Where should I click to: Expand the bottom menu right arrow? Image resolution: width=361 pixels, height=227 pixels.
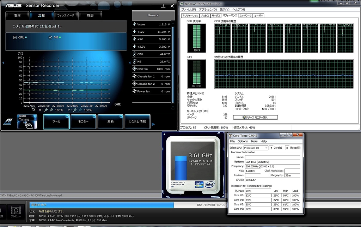pyautogui.click(x=153, y=124)
